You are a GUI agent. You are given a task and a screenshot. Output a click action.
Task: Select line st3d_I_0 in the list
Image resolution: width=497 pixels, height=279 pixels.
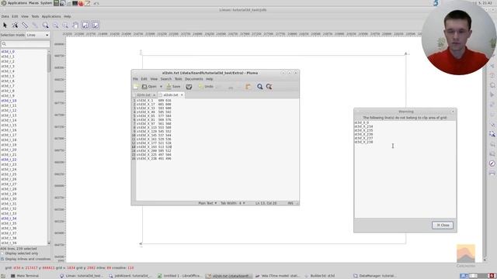[x=8, y=52]
